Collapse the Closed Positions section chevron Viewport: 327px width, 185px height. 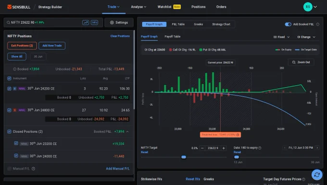coord(127,132)
